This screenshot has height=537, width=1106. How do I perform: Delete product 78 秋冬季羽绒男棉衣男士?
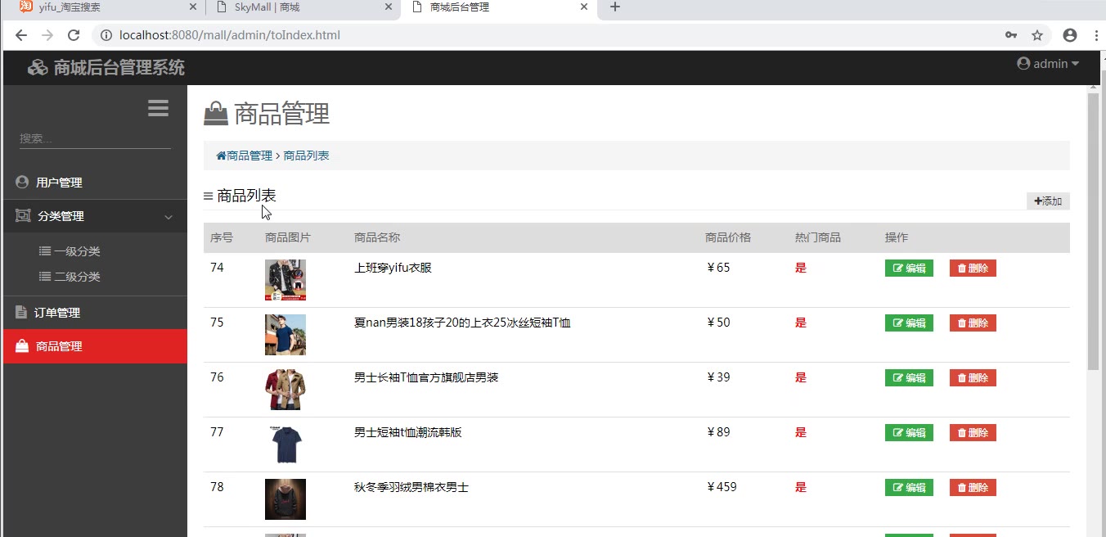(x=973, y=487)
